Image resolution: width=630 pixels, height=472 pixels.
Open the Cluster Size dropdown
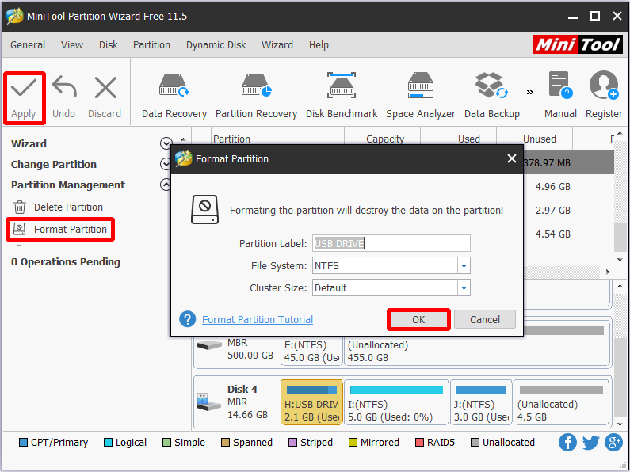tap(464, 287)
